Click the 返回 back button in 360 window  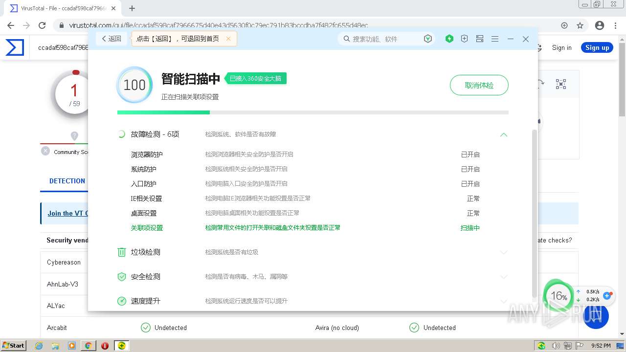[112, 39]
